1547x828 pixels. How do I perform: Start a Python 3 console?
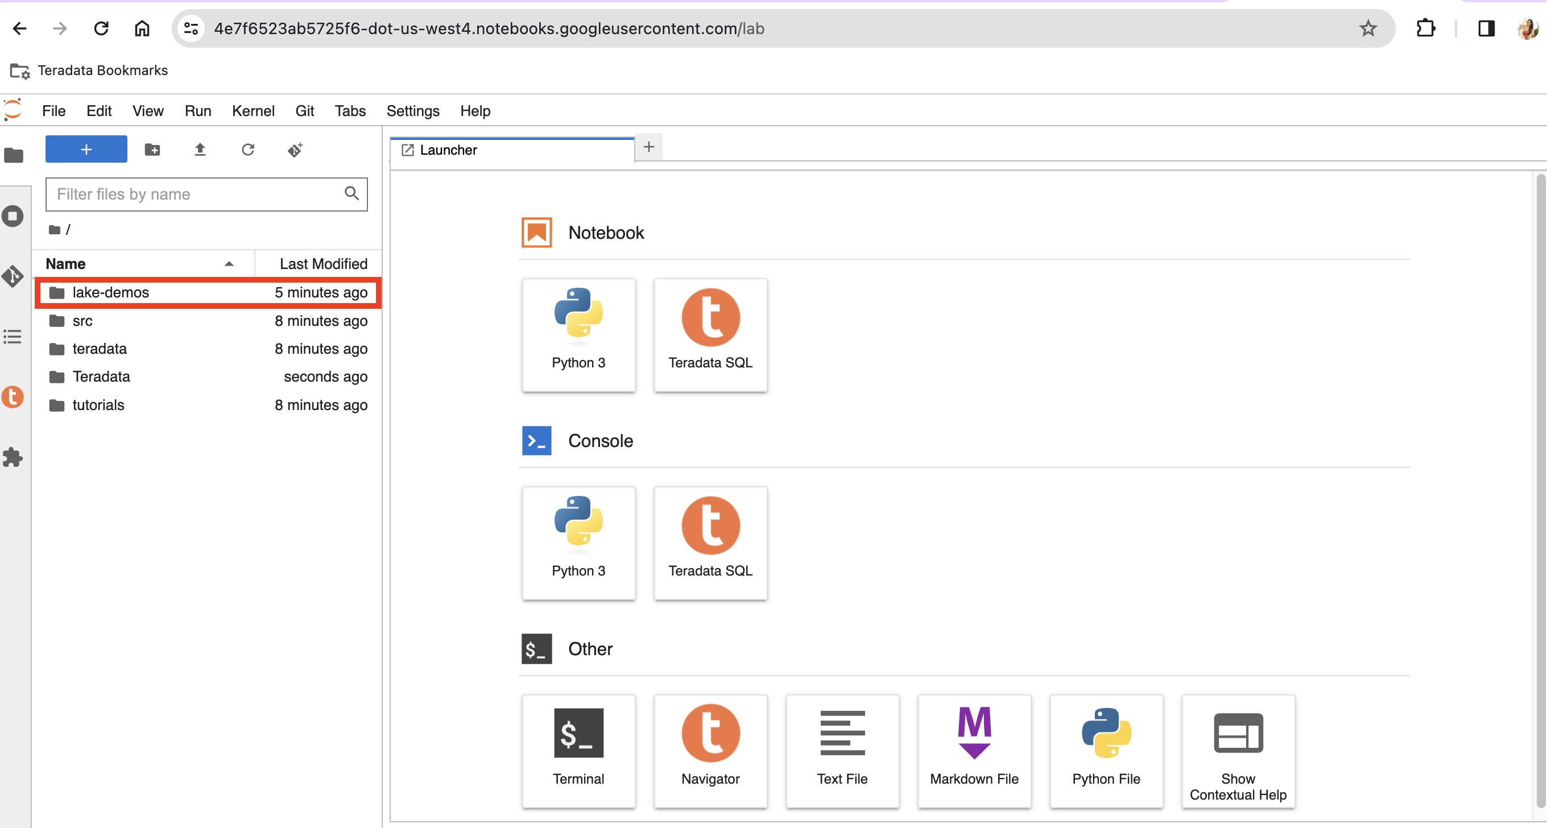click(578, 544)
